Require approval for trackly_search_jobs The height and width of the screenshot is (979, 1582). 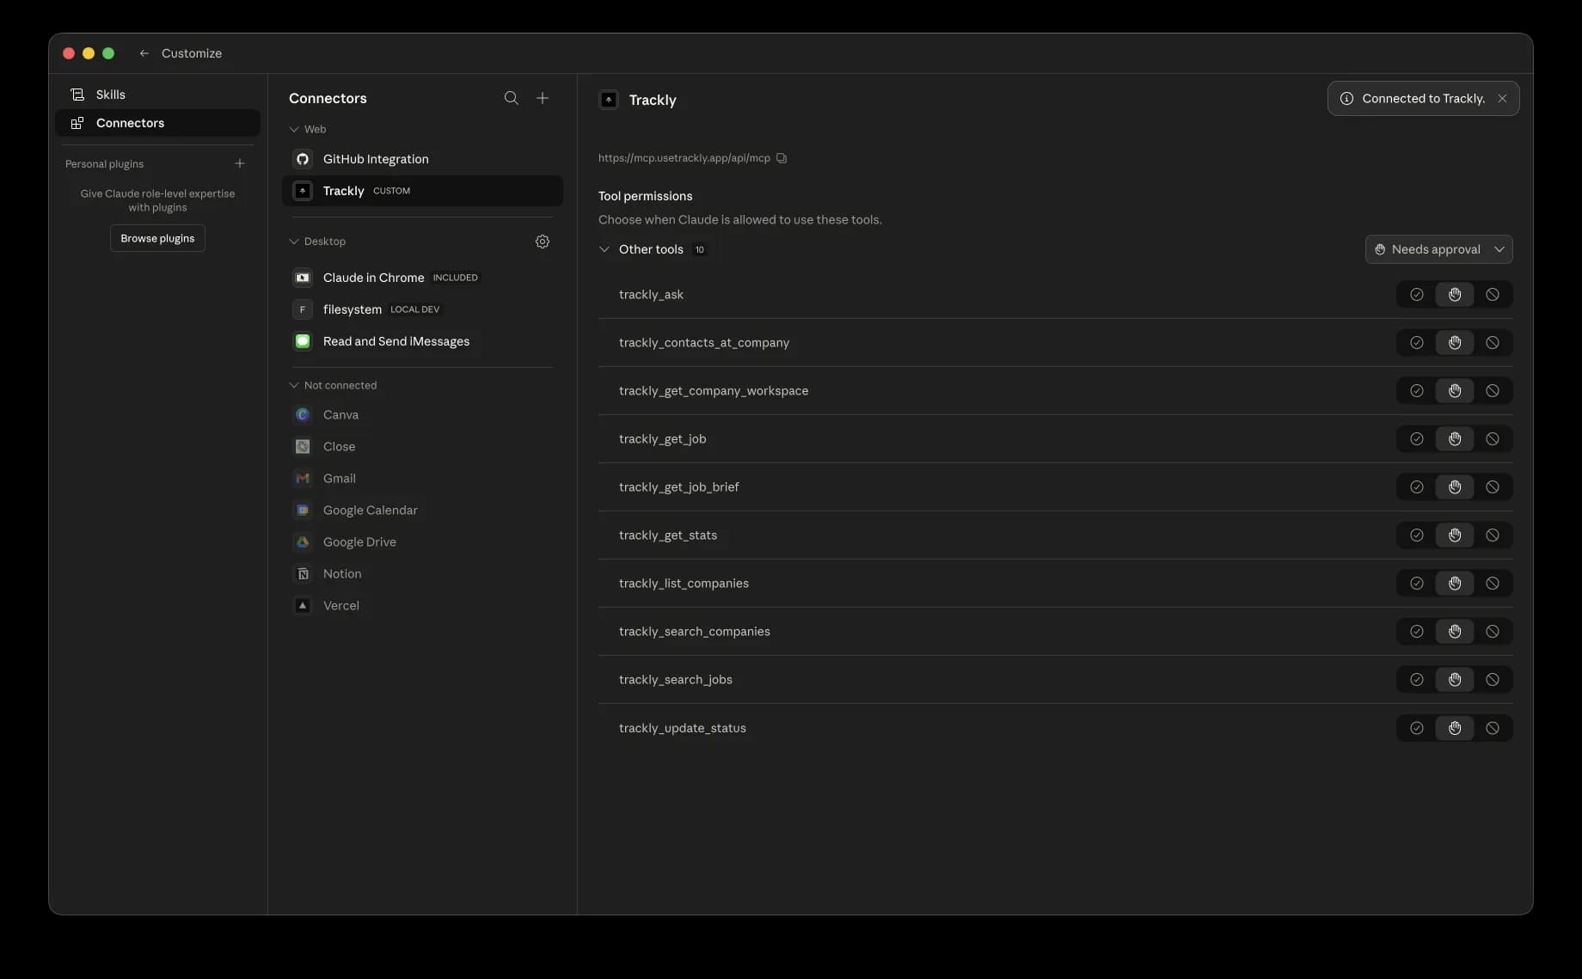pyautogui.click(x=1454, y=679)
